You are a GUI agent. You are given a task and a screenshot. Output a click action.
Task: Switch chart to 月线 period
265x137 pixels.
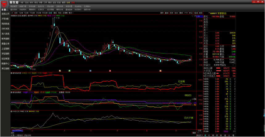point(60,13)
